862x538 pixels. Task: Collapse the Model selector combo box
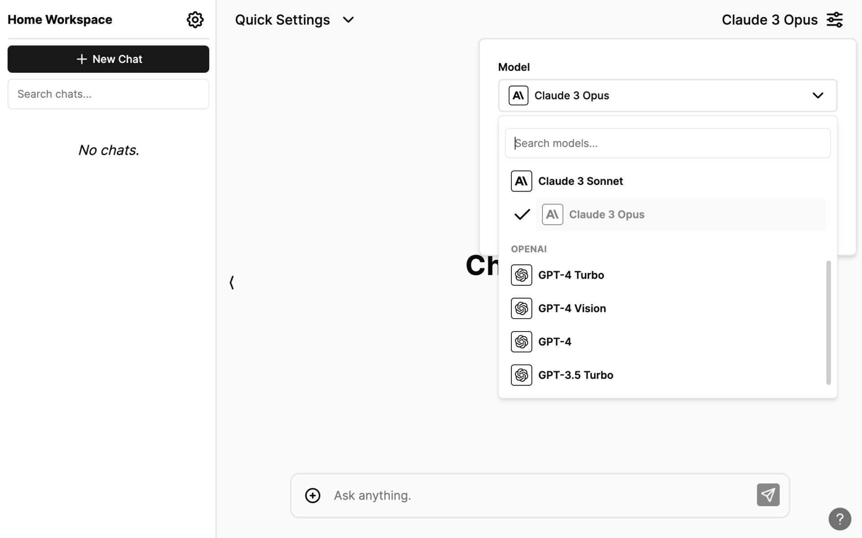(x=667, y=95)
